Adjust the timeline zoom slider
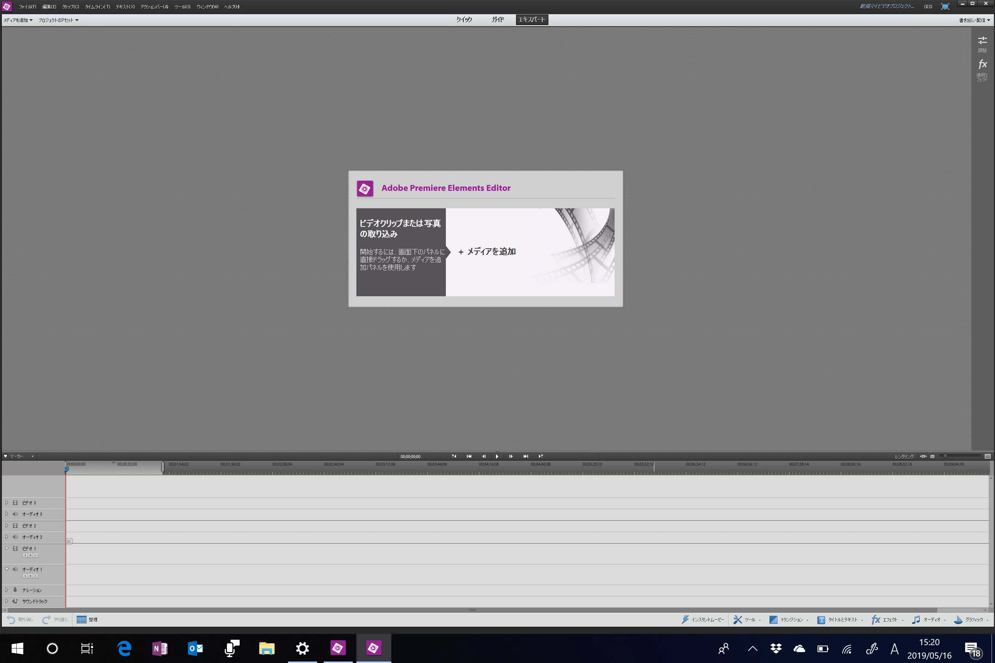The width and height of the screenshot is (995, 663). [x=945, y=456]
